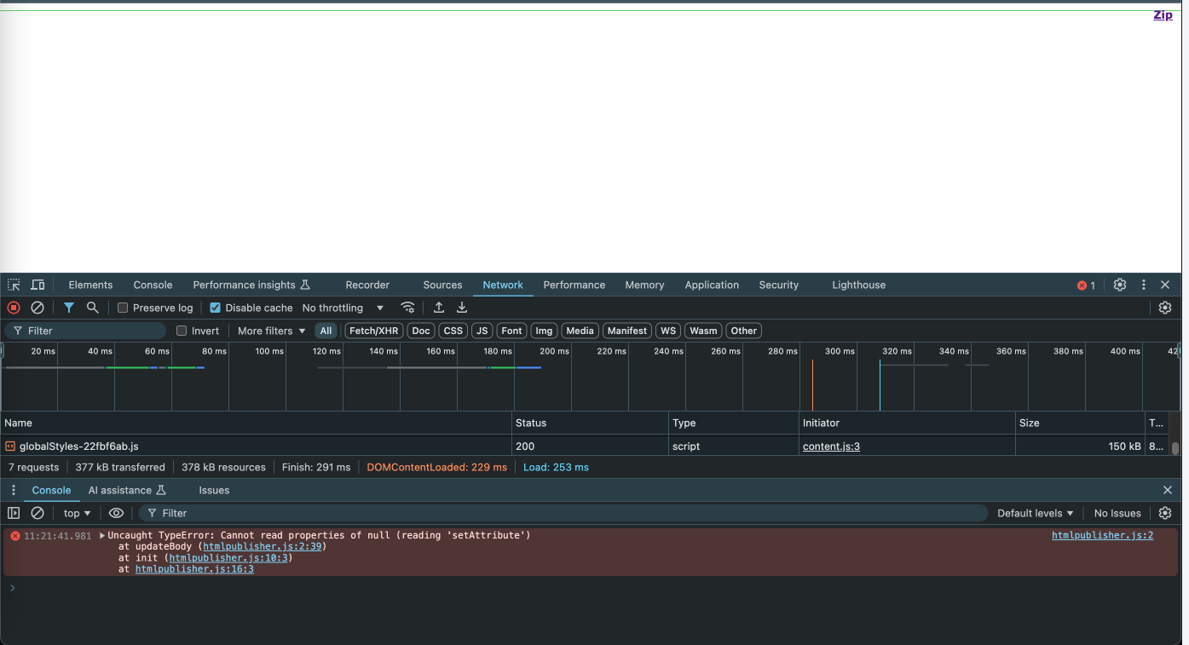
Task: Click the inspect element picker icon
Action: 14,285
